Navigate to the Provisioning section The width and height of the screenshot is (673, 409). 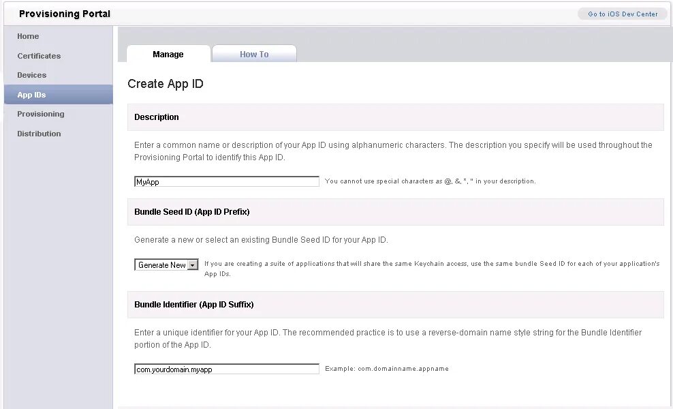tap(41, 114)
